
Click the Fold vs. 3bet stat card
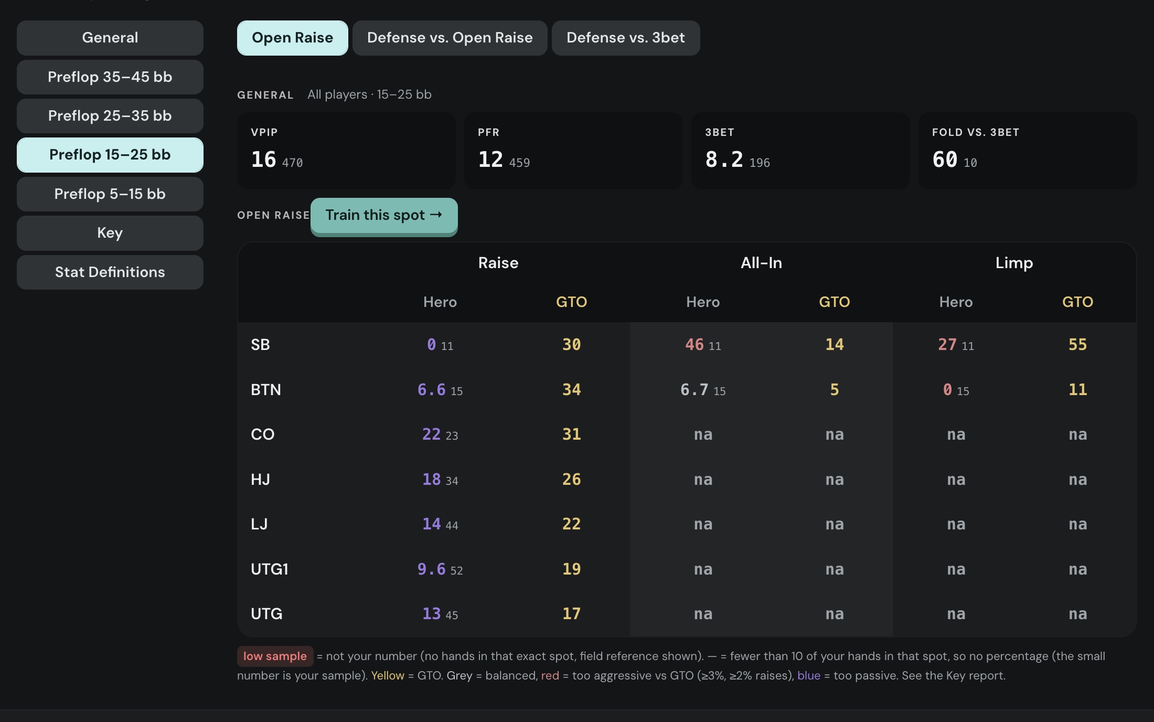point(1028,151)
